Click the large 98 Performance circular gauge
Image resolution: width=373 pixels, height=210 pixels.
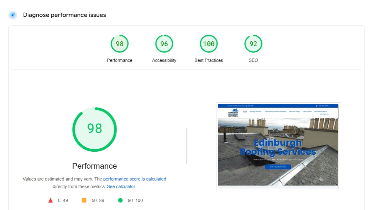pyautogui.click(x=95, y=129)
